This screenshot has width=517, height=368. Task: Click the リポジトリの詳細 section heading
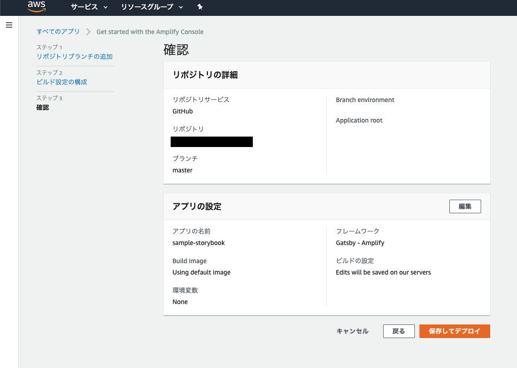(205, 75)
